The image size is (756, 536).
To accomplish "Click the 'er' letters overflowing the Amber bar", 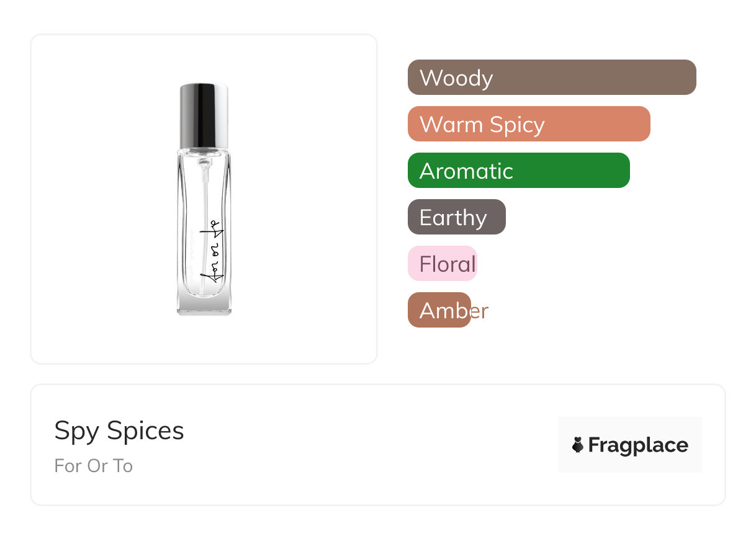I will [x=480, y=311].
